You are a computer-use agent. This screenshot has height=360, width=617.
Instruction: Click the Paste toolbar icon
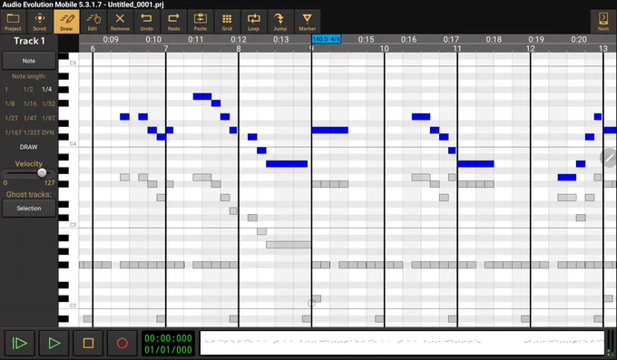pyautogui.click(x=201, y=22)
